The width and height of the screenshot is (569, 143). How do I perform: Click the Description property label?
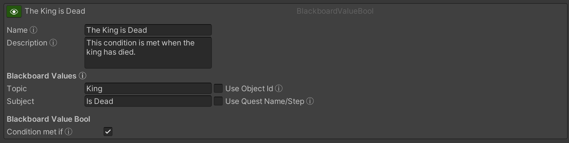pyautogui.click(x=27, y=43)
